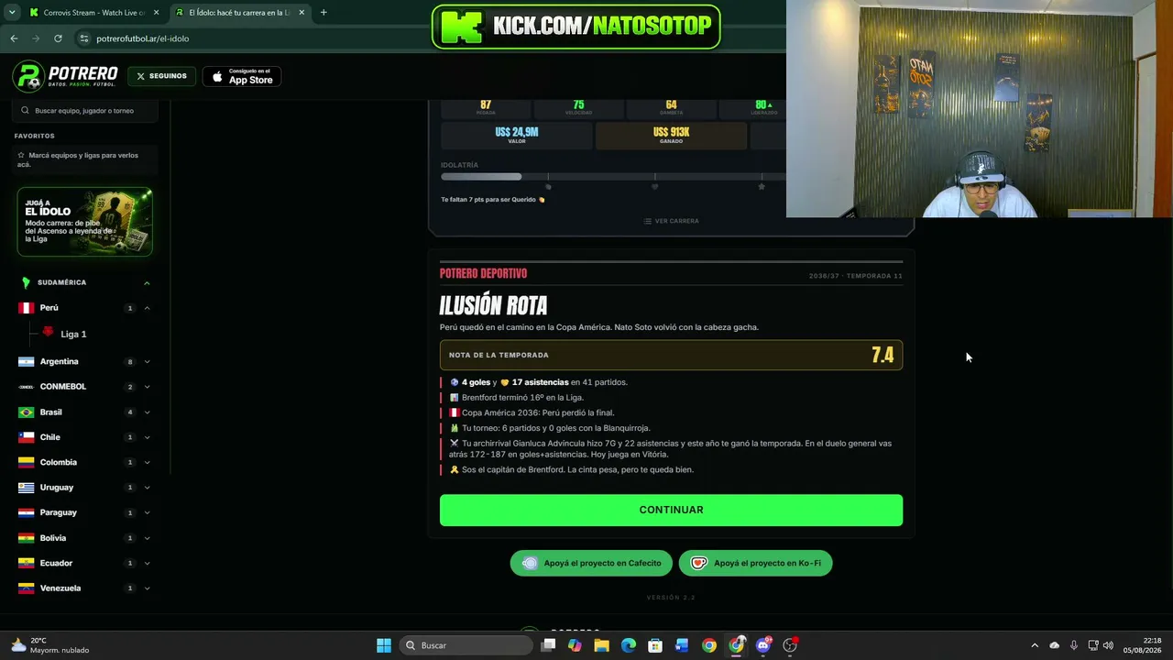Click the Liga 1 shield icon
The width and height of the screenshot is (1173, 660).
(49, 332)
